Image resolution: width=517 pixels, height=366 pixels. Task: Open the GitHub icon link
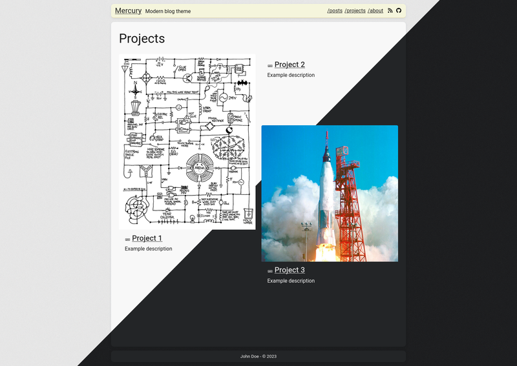pyautogui.click(x=399, y=10)
